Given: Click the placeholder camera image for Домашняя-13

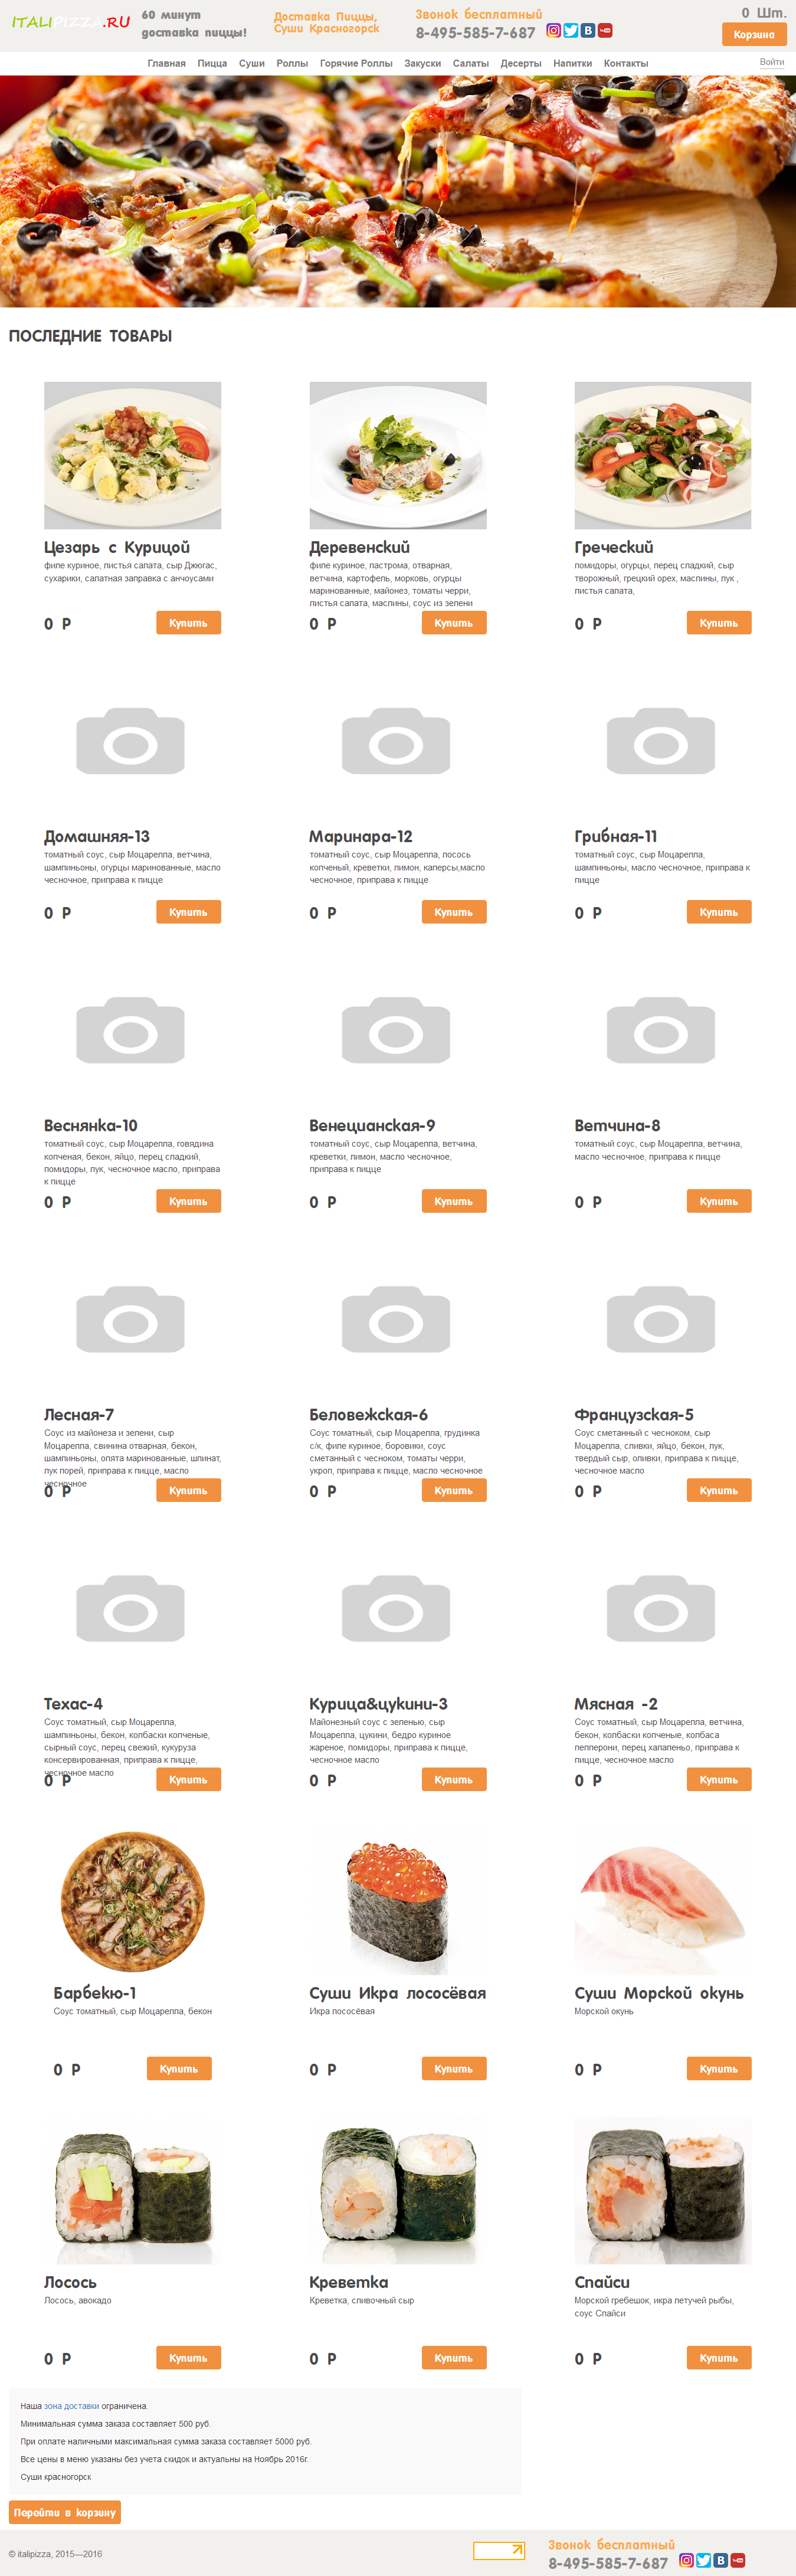Looking at the screenshot, I should click(131, 741).
